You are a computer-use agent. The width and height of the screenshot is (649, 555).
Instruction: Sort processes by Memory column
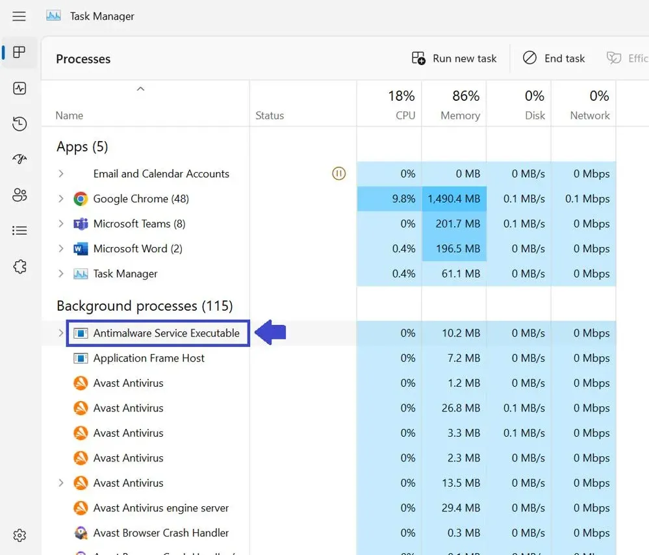[454, 103]
